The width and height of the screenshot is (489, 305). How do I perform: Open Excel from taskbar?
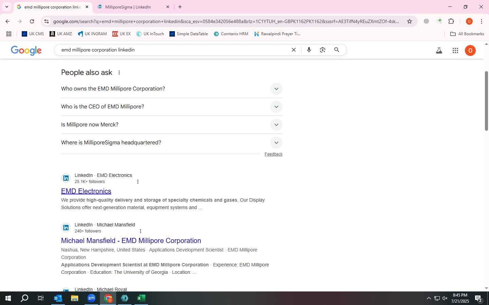(x=141, y=298)
